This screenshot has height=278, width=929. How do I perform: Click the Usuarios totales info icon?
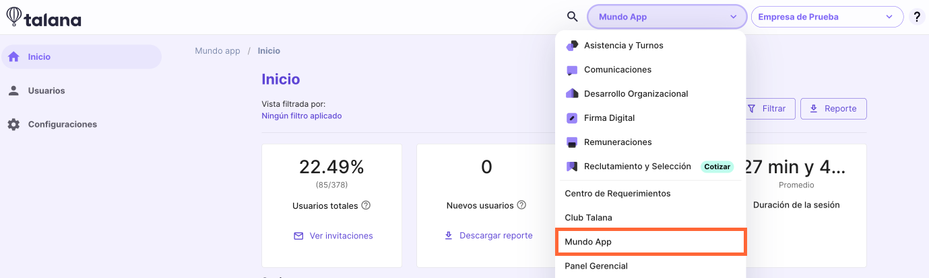(366, 205)
